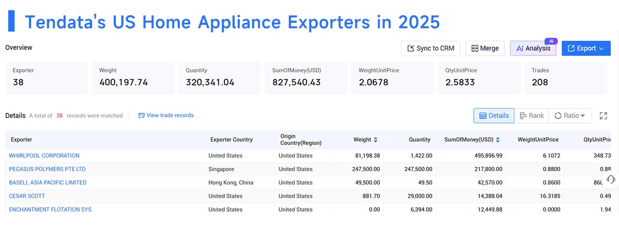
Task: Click the fullscreen expand icon
Action: click(x=603, y=116)
